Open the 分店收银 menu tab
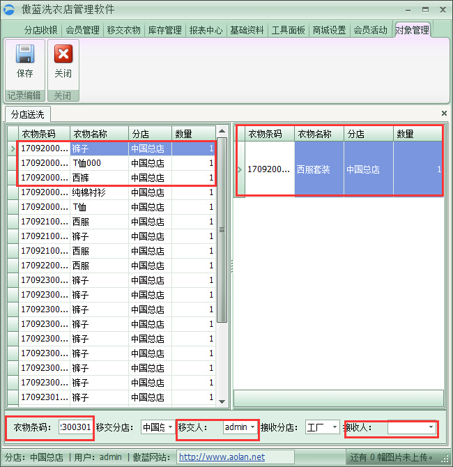Viewport: 453px width, 467px height. (41, 30)
